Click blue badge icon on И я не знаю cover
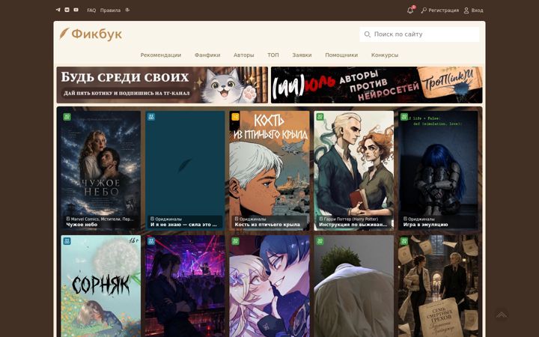This screenshot has height=337, width=539. (x=151, y=117)
